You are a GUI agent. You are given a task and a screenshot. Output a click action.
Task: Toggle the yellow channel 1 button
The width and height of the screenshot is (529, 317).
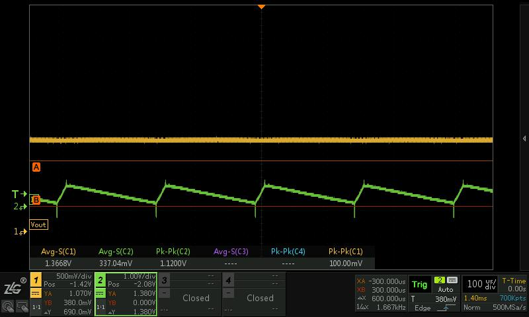point(36,280)
